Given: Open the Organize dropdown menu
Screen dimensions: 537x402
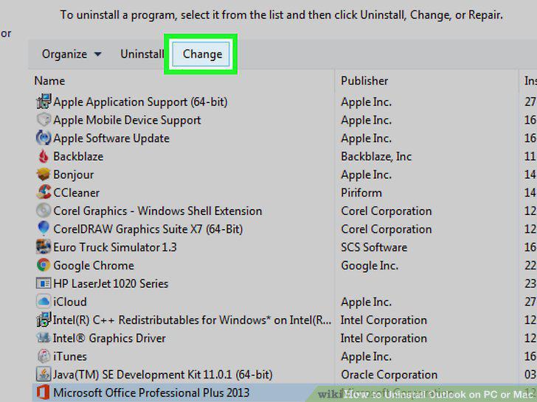Looking at the screenshot, I should [x=72, y=54].
